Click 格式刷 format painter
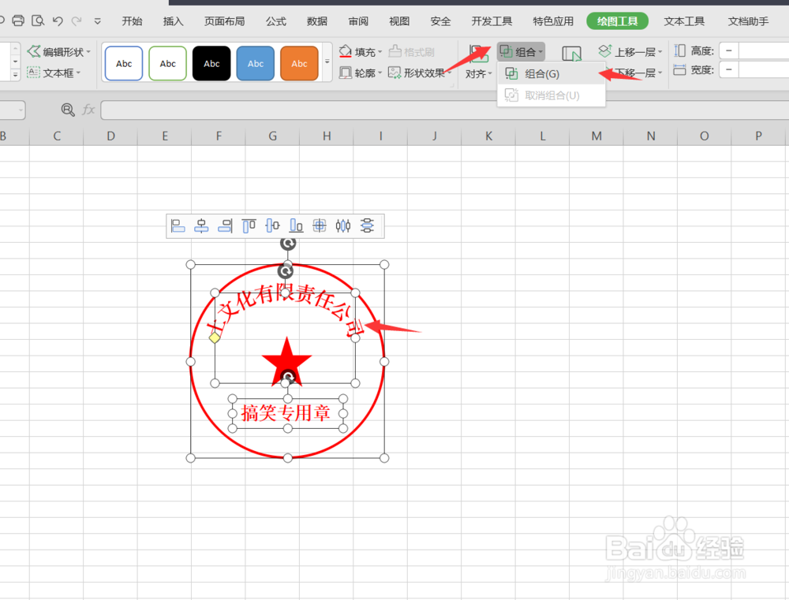The width and height of the screenshot is (789, 600). coord(412,51)
